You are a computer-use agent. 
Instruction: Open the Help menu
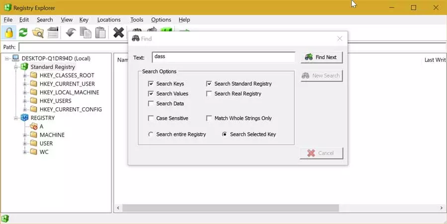tap(184, 20)
